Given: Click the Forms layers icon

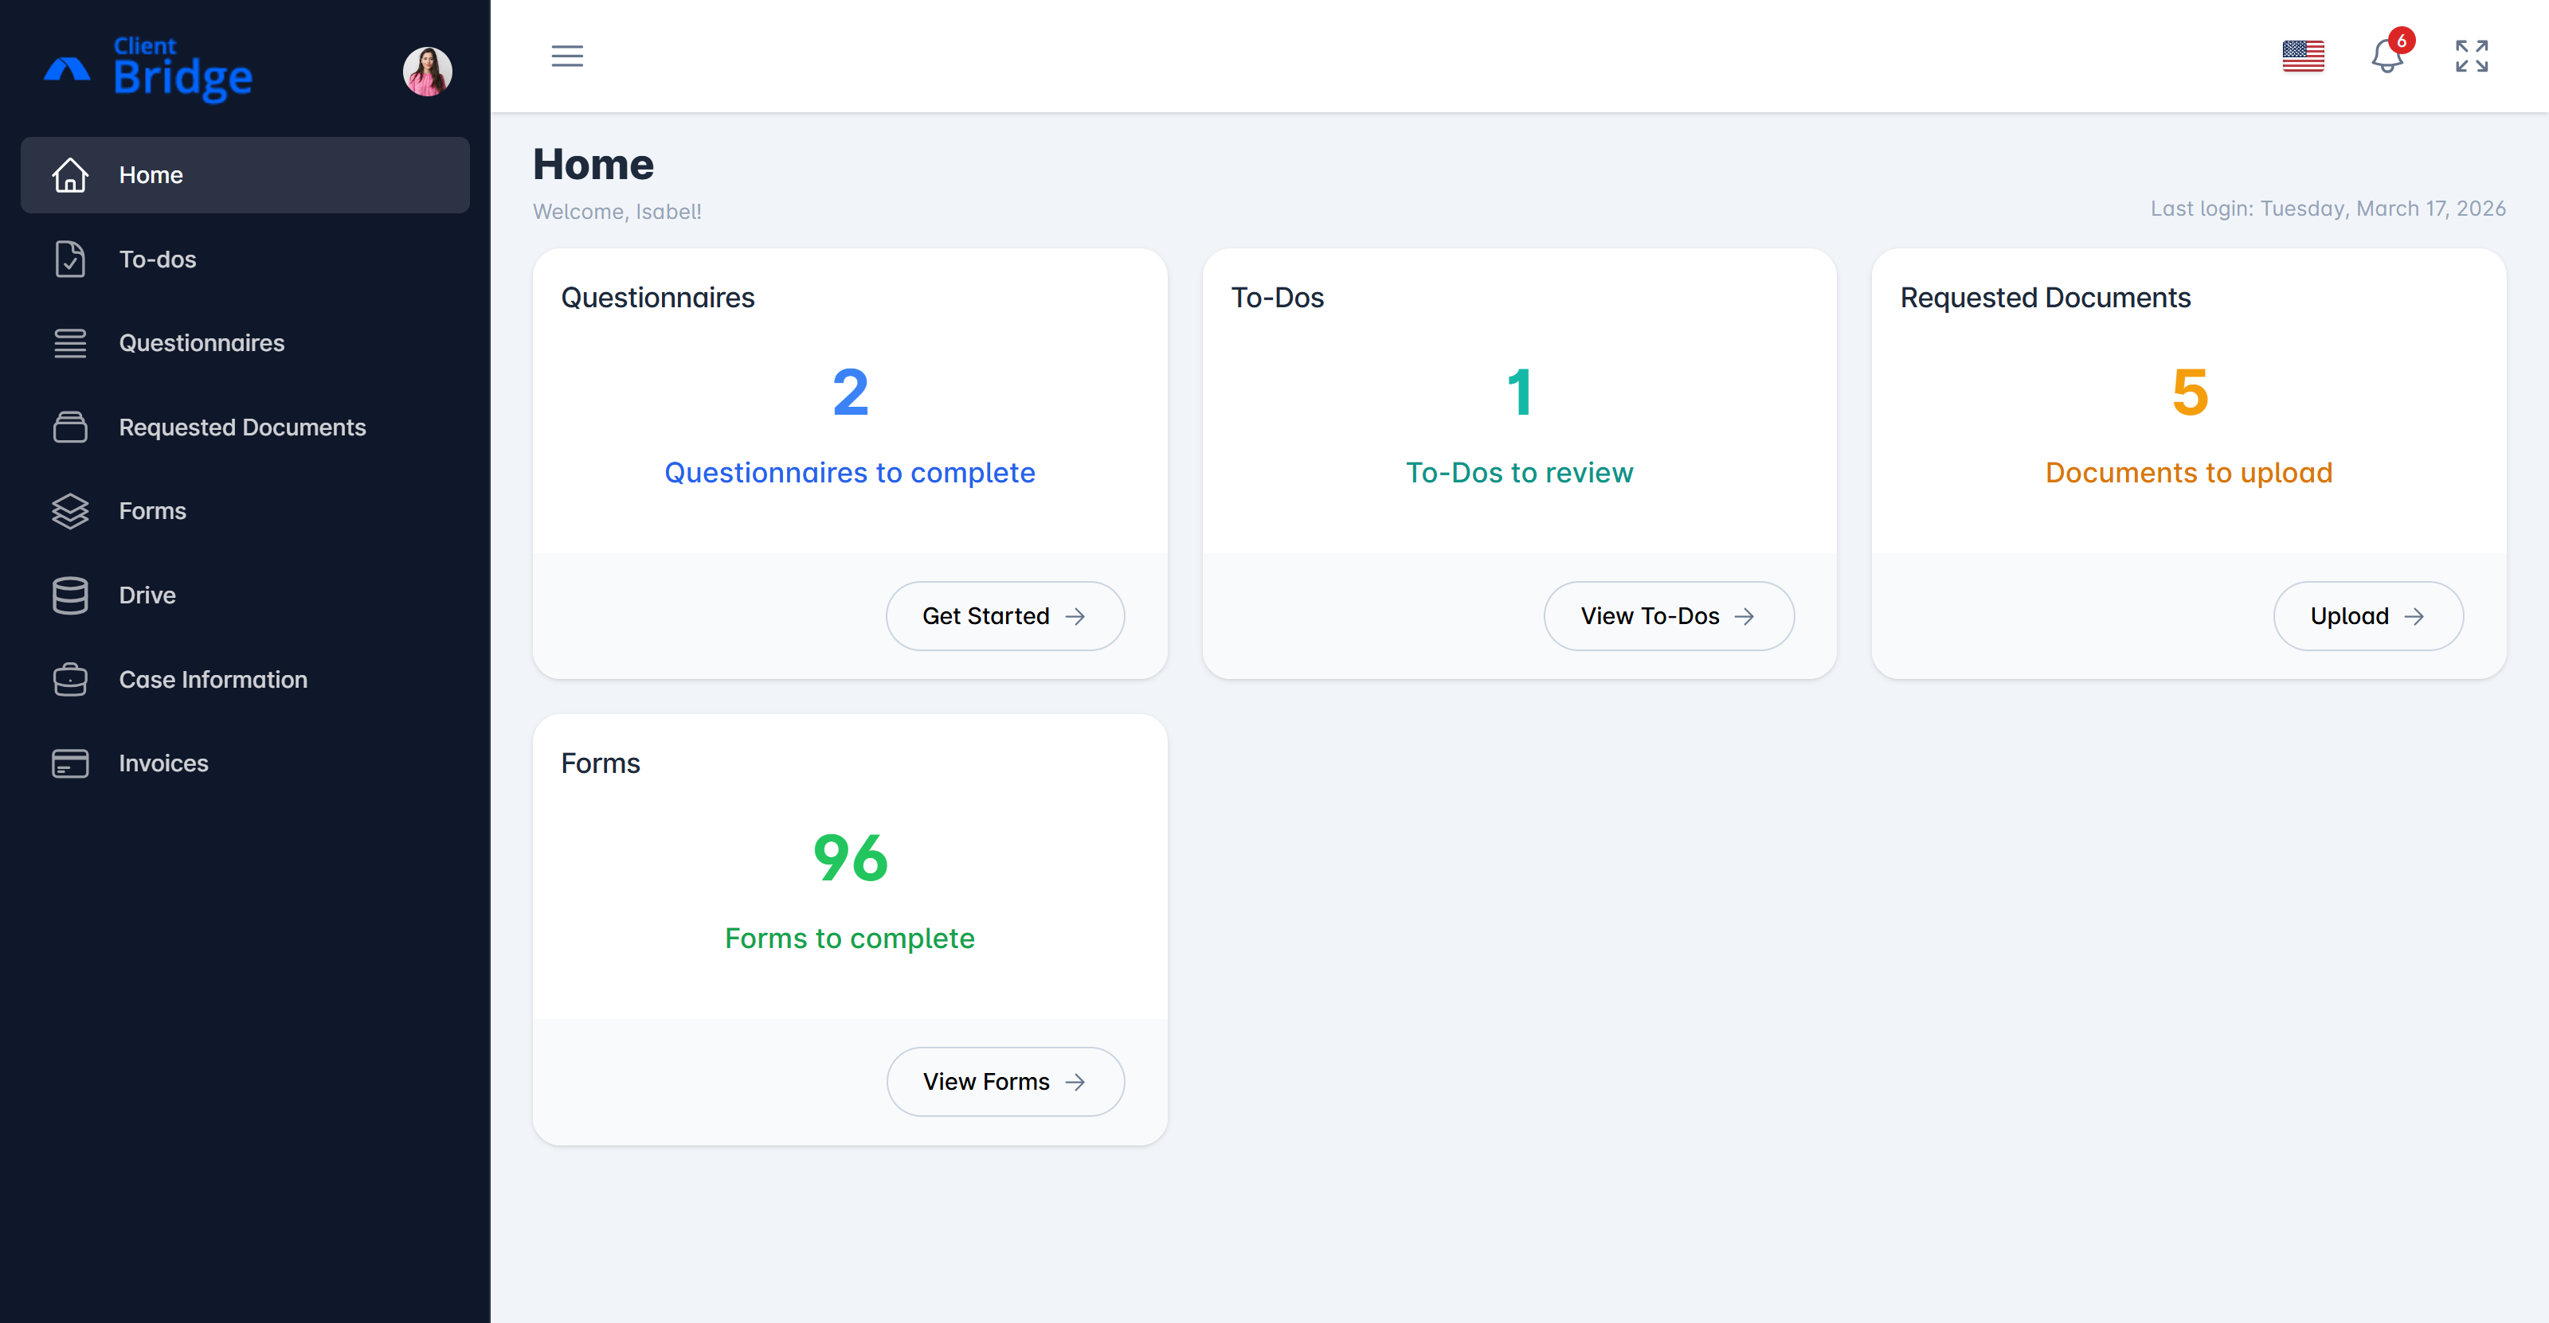Looking at the screenshot, I should click(69, 511).
